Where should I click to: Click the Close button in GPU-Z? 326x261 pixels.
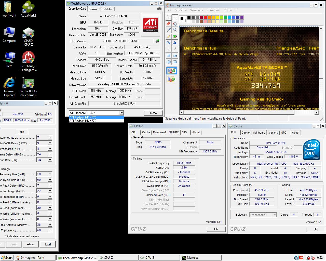click(x=153, y=113)
